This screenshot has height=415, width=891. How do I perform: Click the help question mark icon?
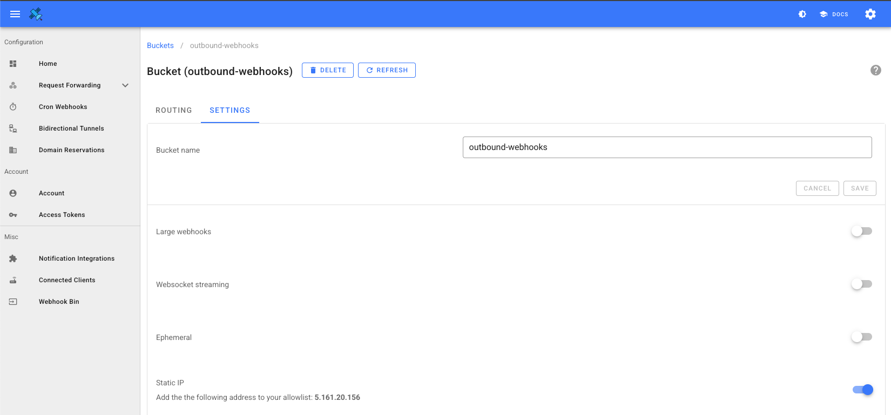click(x=875, y=70)
